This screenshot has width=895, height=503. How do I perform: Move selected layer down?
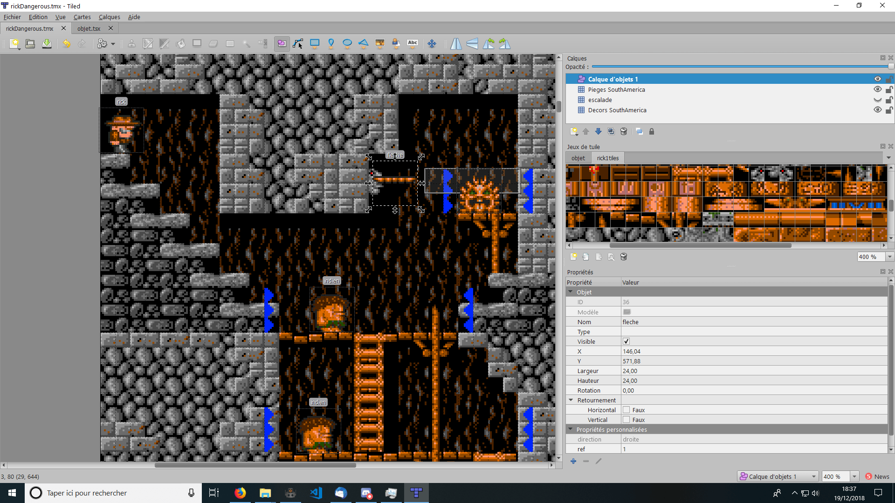click(599, 132)
